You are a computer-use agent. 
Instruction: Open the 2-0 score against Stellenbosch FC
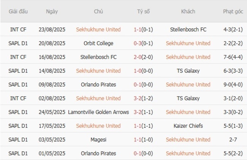click(138, 57)
